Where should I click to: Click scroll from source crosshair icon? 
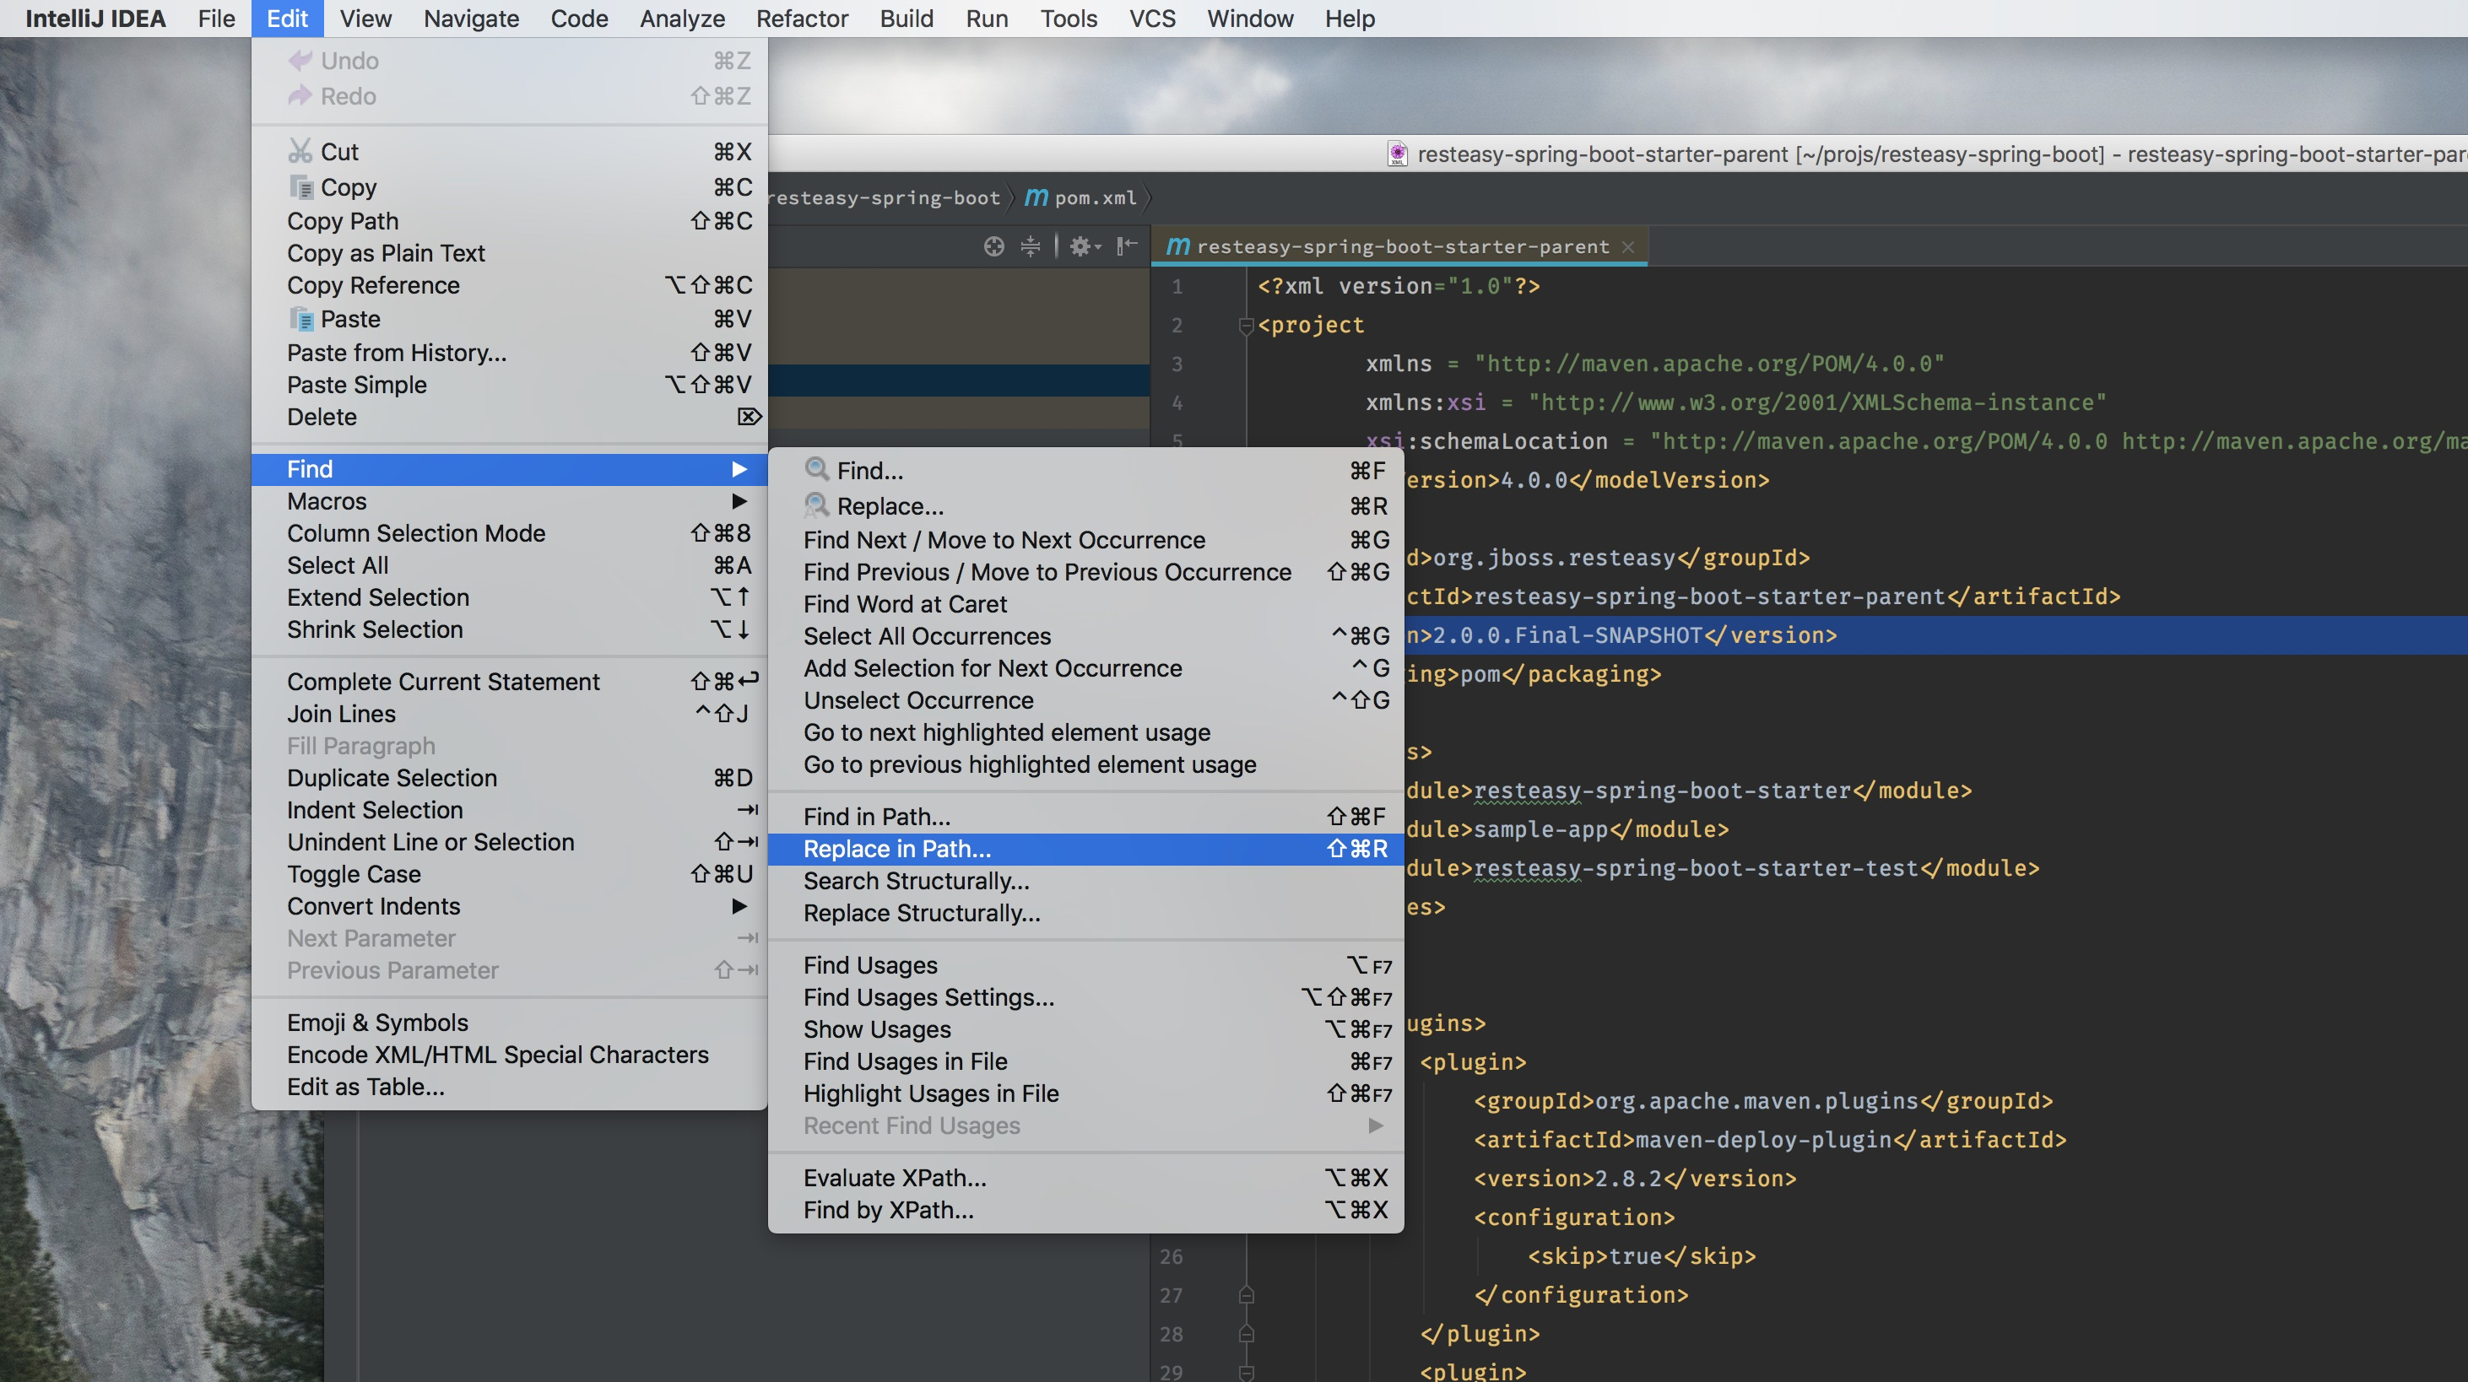(993, 246)
